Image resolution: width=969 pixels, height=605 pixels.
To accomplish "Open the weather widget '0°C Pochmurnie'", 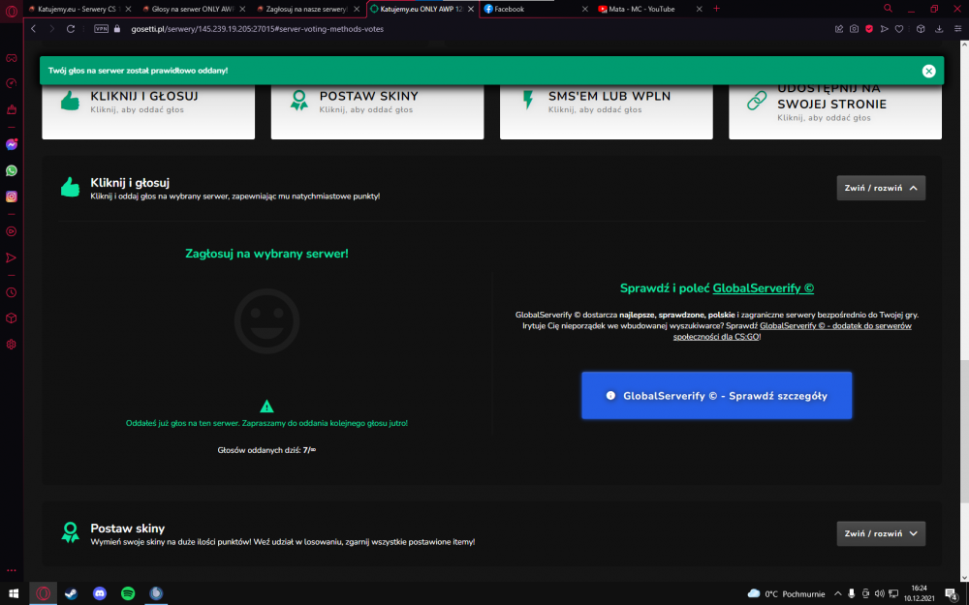I will (x=786, y=594).
